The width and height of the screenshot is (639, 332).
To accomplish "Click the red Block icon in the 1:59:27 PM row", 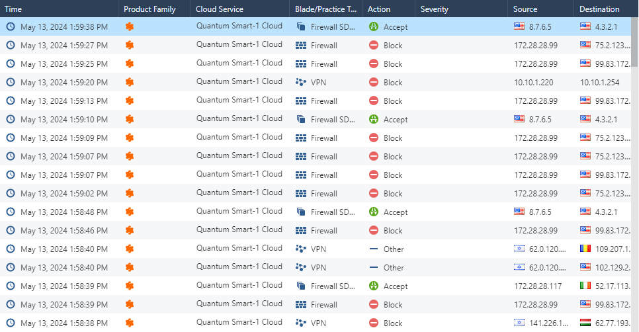I will click(374, 46).
